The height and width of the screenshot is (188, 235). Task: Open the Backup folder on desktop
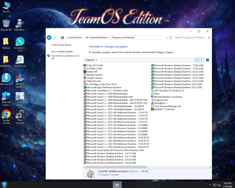pyautogui.click(x=6, y=43)
